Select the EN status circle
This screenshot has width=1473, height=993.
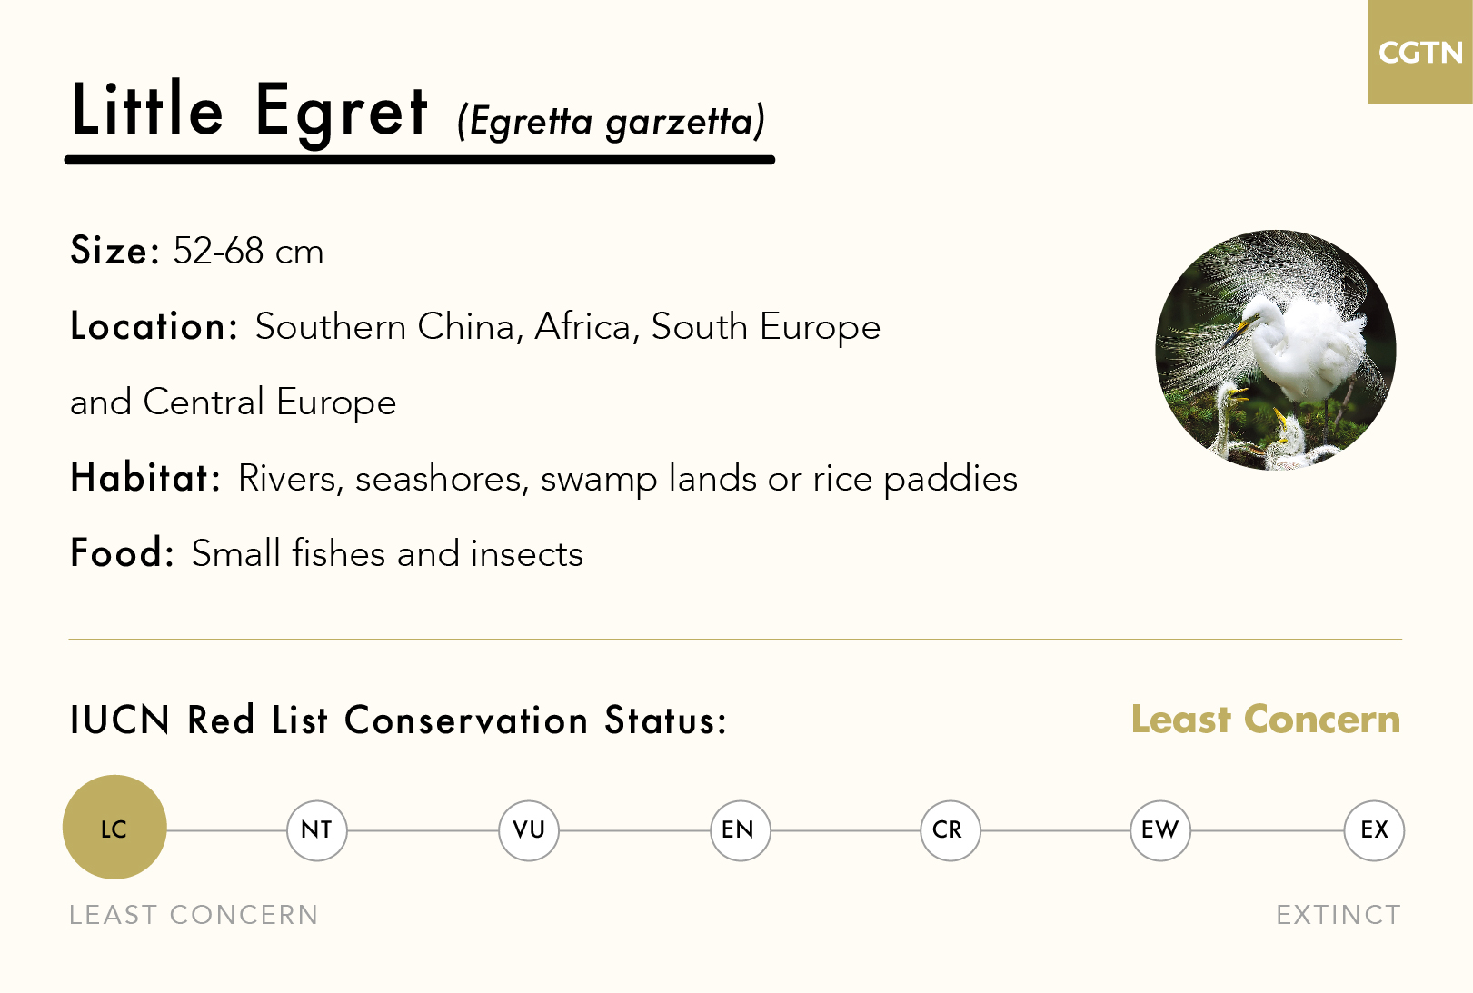pyautogui.click(x=740, y=829)
